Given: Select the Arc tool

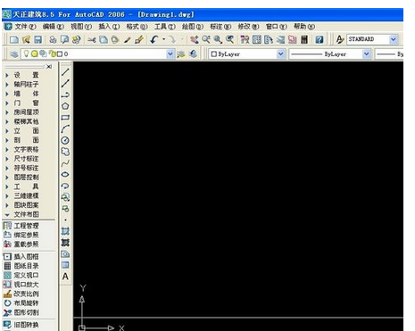Looking at the screenshot, I should [65, 129].
